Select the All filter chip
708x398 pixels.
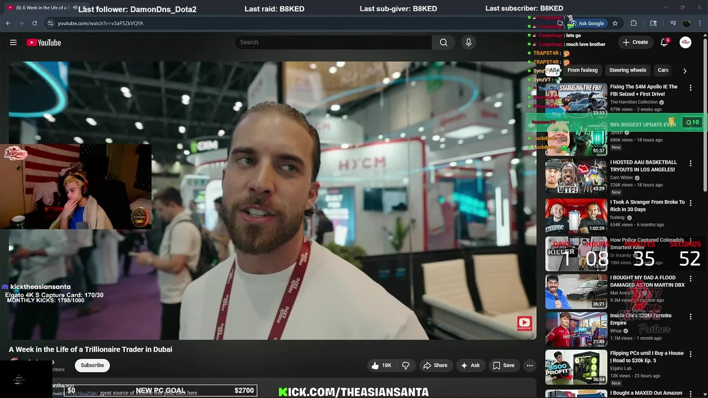point(553,70)
